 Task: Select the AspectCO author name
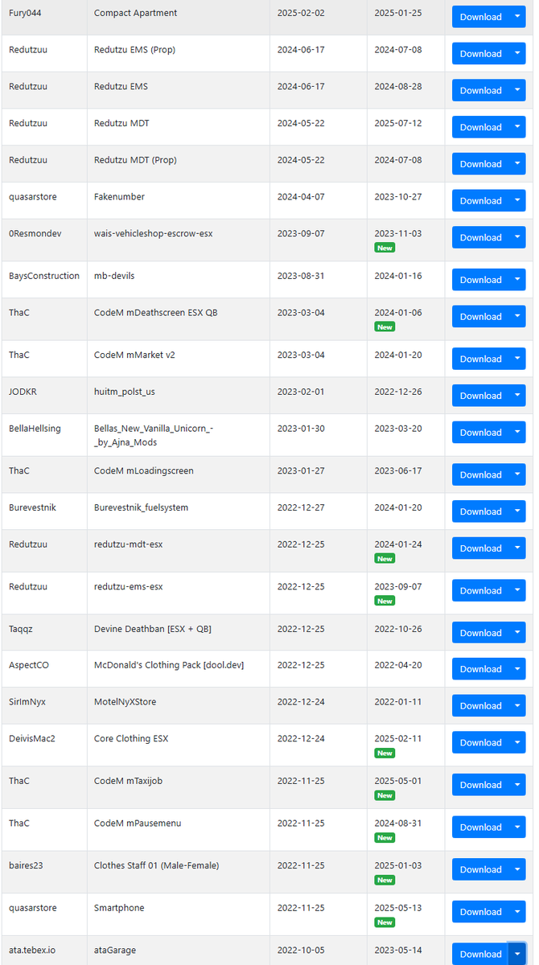coord(29,665)
